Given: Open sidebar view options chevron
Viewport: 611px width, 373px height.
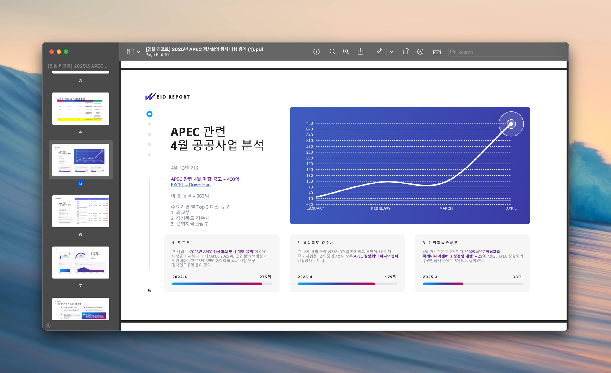Looking at the screenshot, I should tap(138, 52).
